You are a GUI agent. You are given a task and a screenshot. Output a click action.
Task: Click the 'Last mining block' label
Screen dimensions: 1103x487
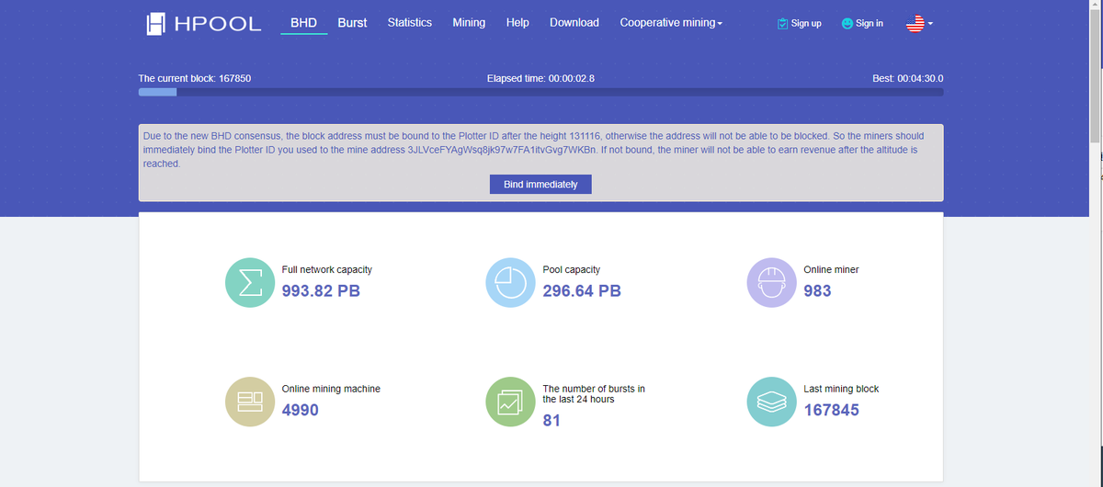pyautogui.click(x=841, y=390)
